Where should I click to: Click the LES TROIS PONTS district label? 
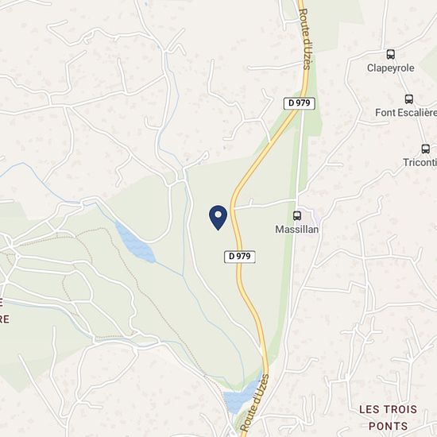pyautogui.click(x=388, y=417)
